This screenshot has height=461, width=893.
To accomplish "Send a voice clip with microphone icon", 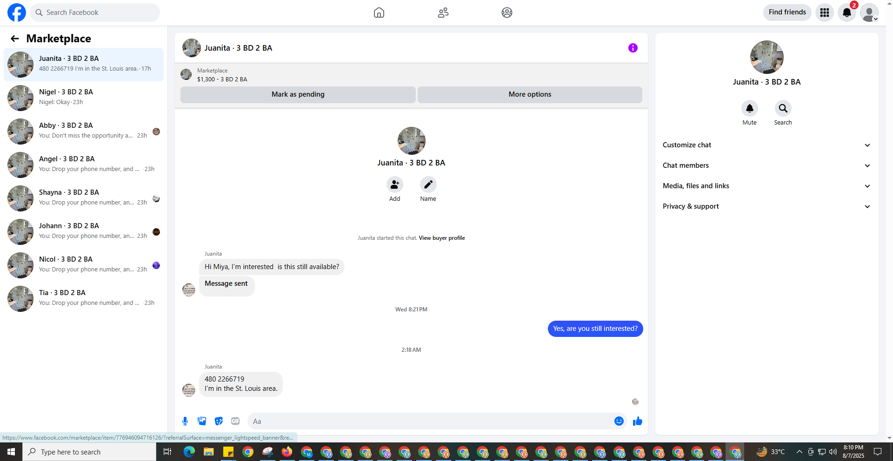I will pyautogui.click(x=185, y=421).
